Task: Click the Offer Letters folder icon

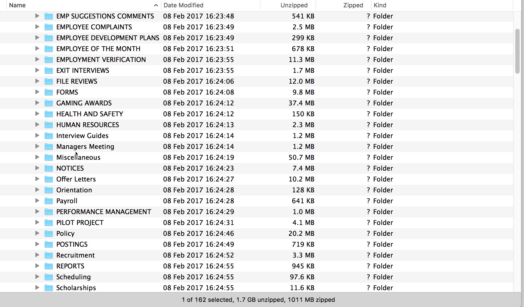Action: (49, 179)
